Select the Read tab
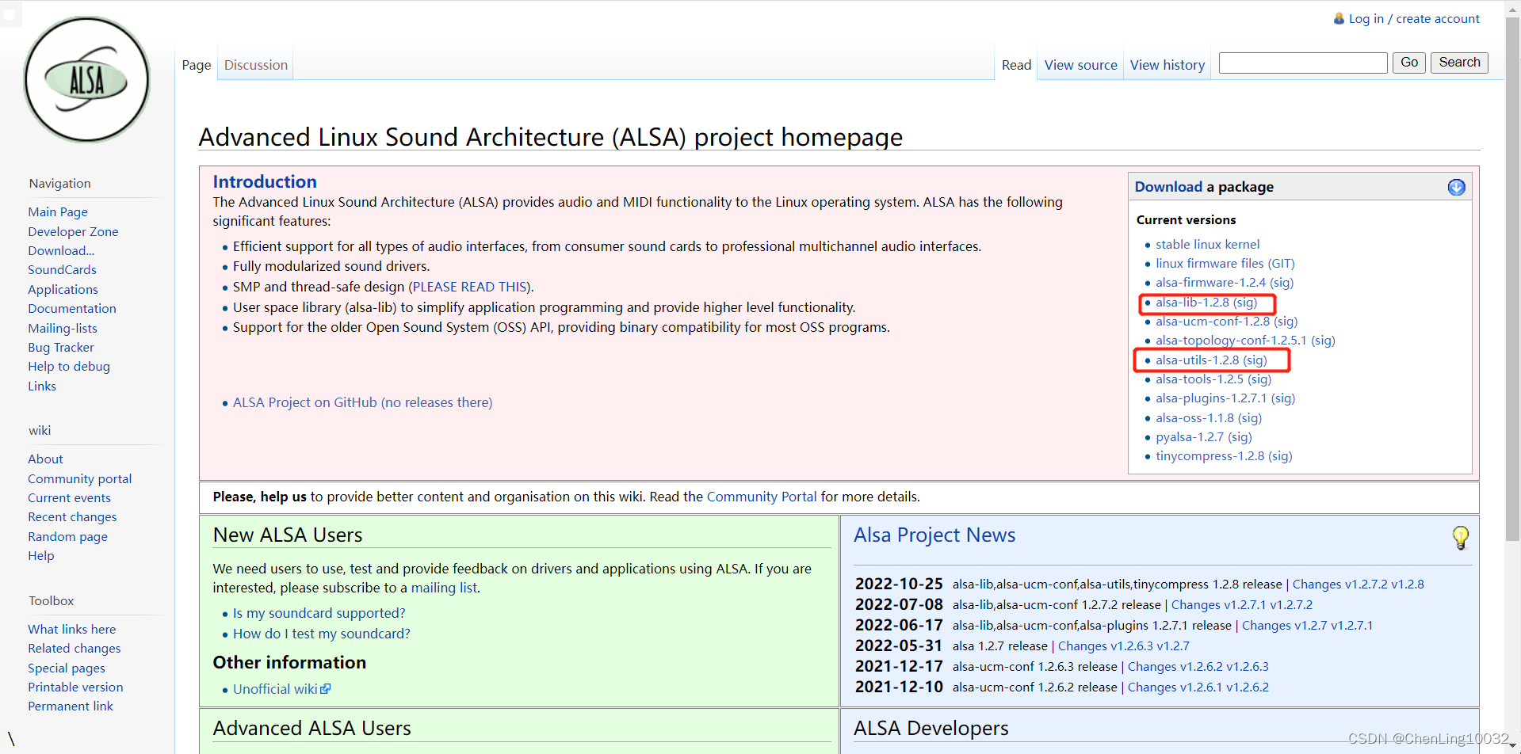 pos(1016,65)
